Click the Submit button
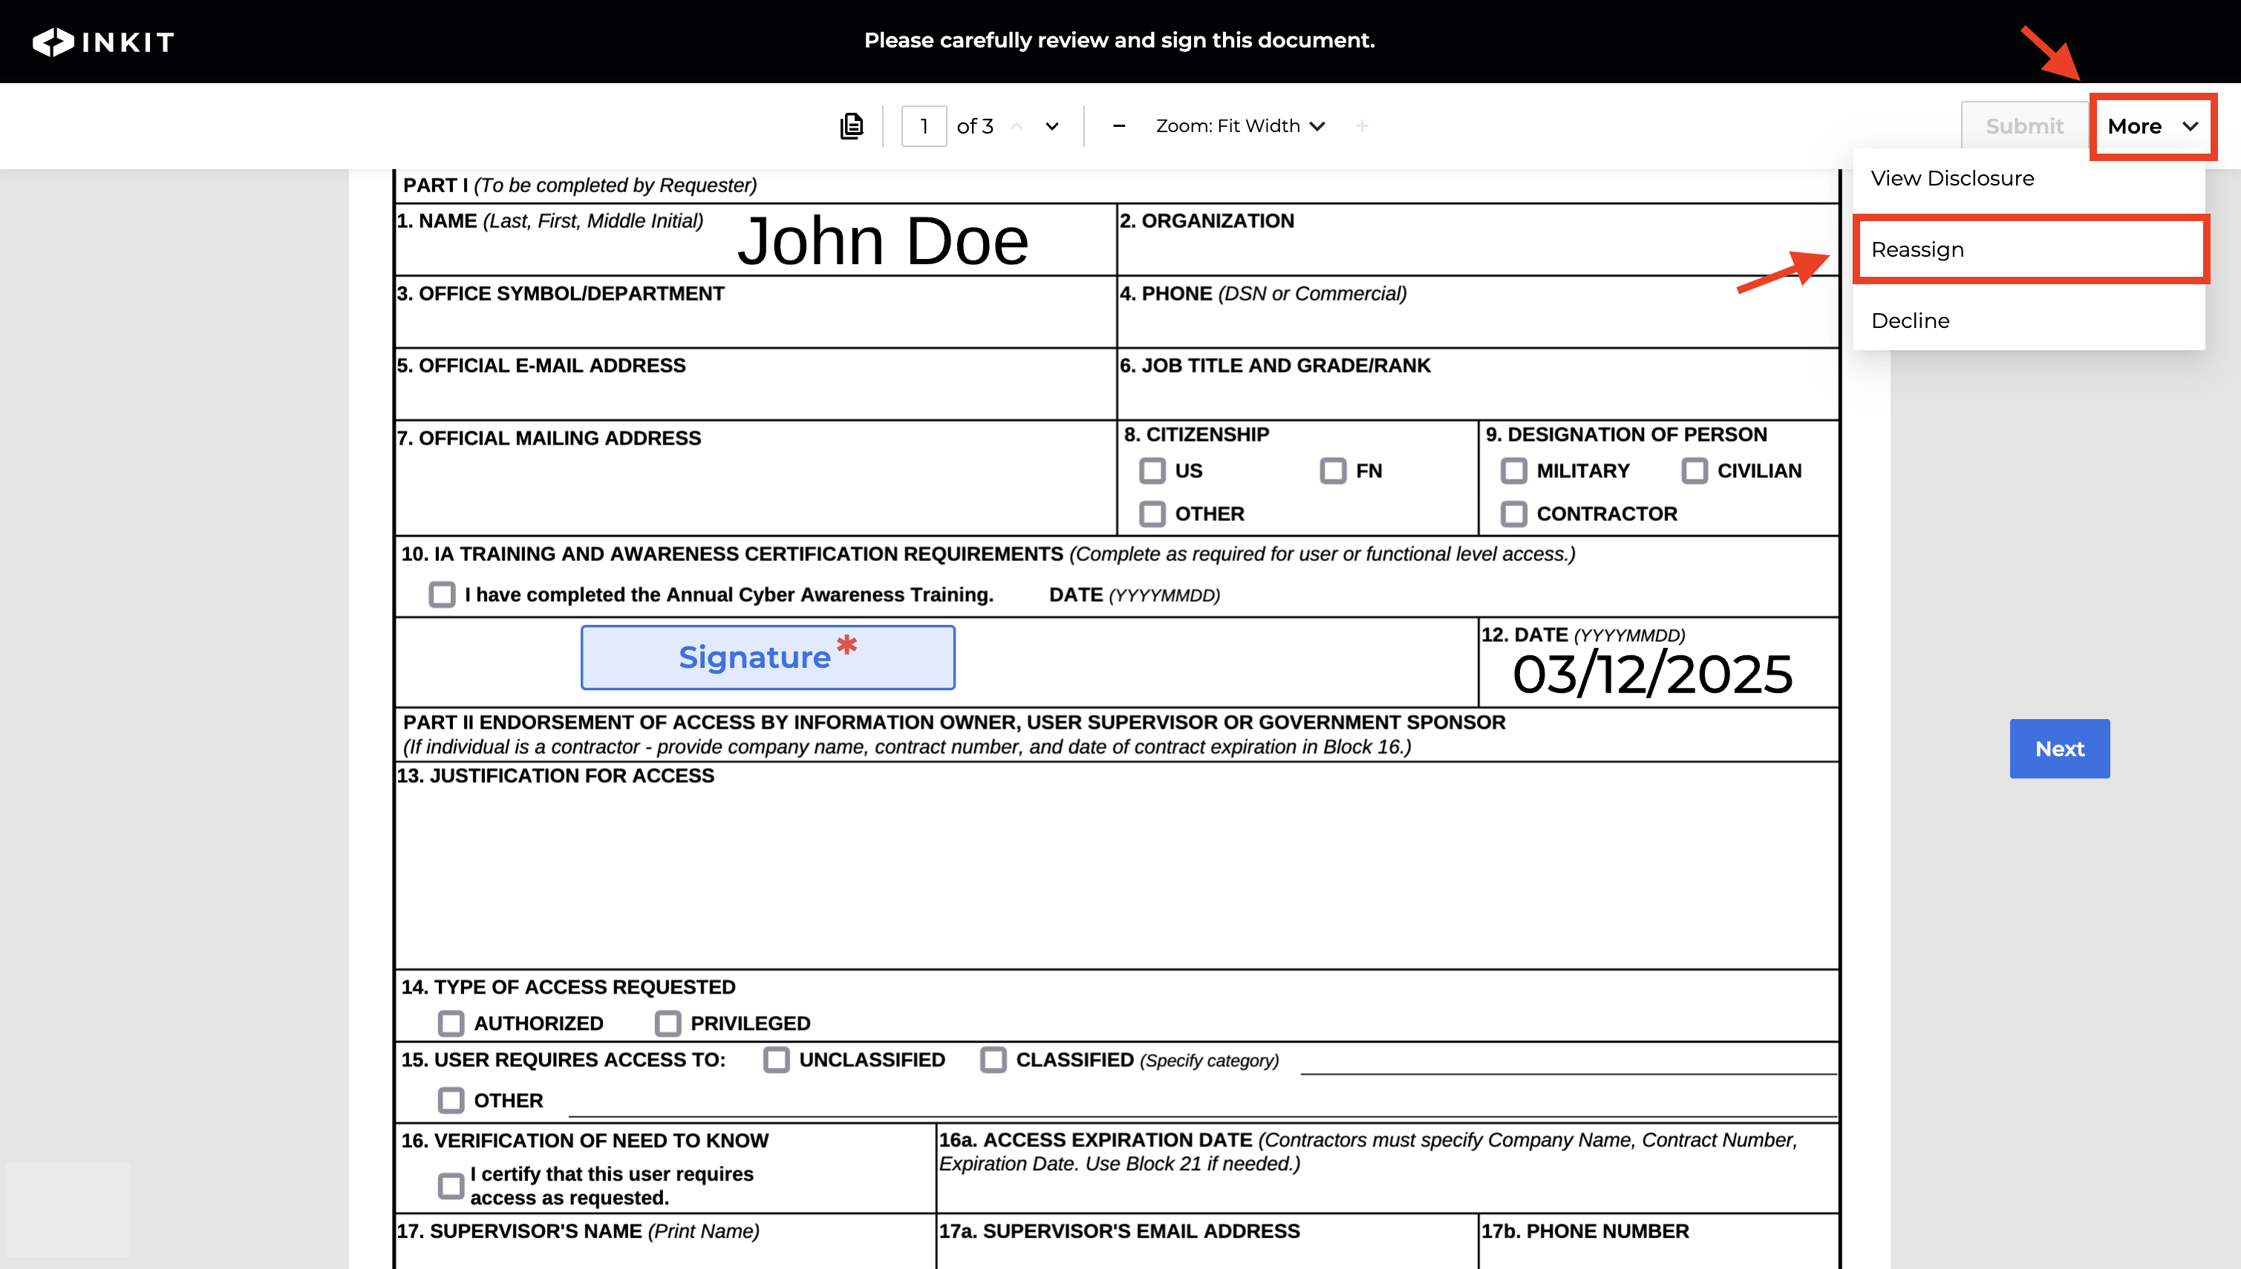 (x=2023, y=126)
